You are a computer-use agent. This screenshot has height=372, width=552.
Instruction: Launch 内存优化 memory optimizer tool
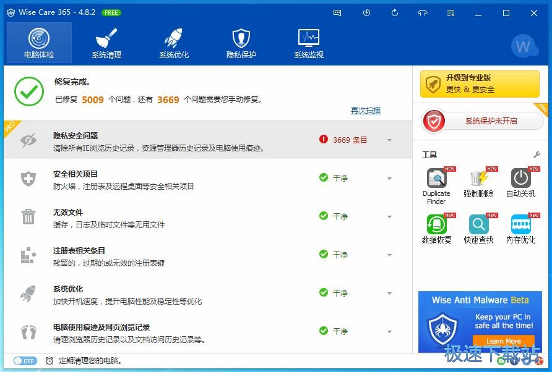point(520,229)
